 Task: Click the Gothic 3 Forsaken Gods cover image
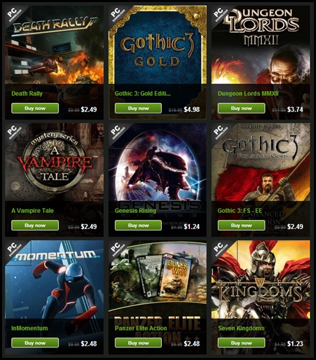click(261, 162)
